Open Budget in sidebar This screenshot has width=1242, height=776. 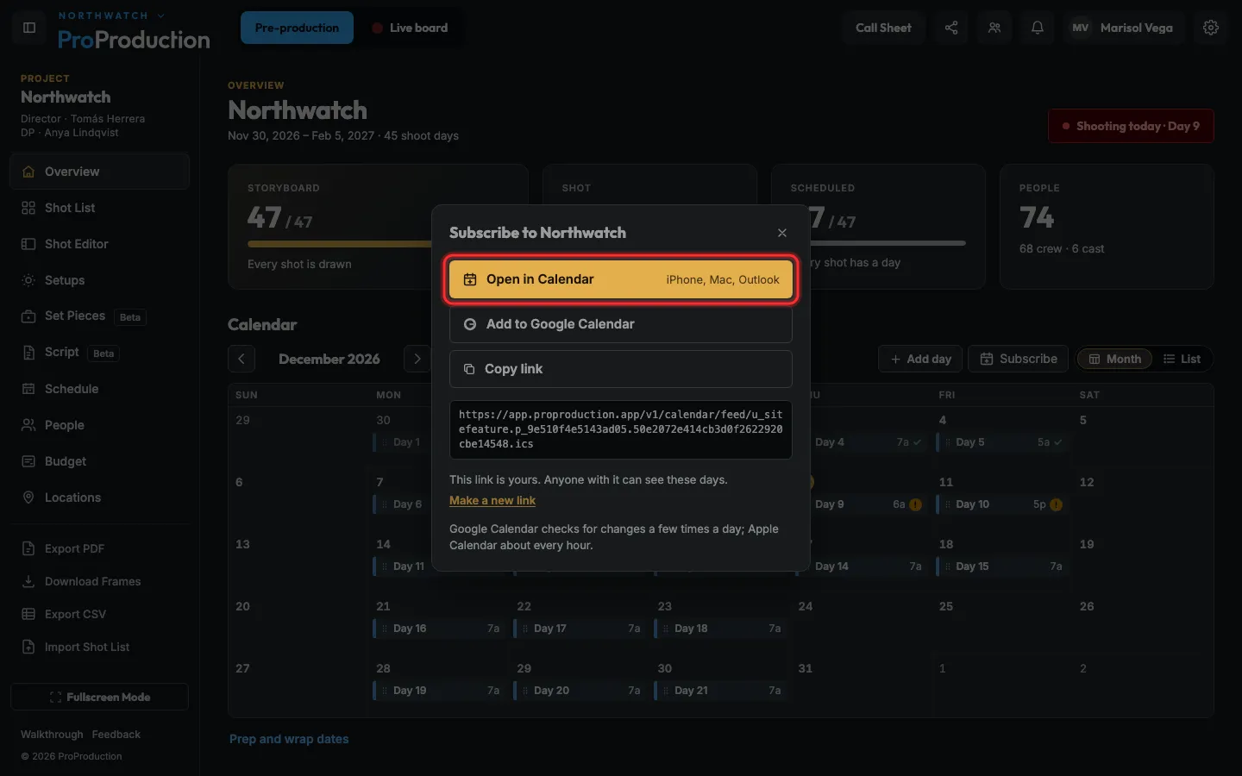pyautogui.click(x=100, y=461)
